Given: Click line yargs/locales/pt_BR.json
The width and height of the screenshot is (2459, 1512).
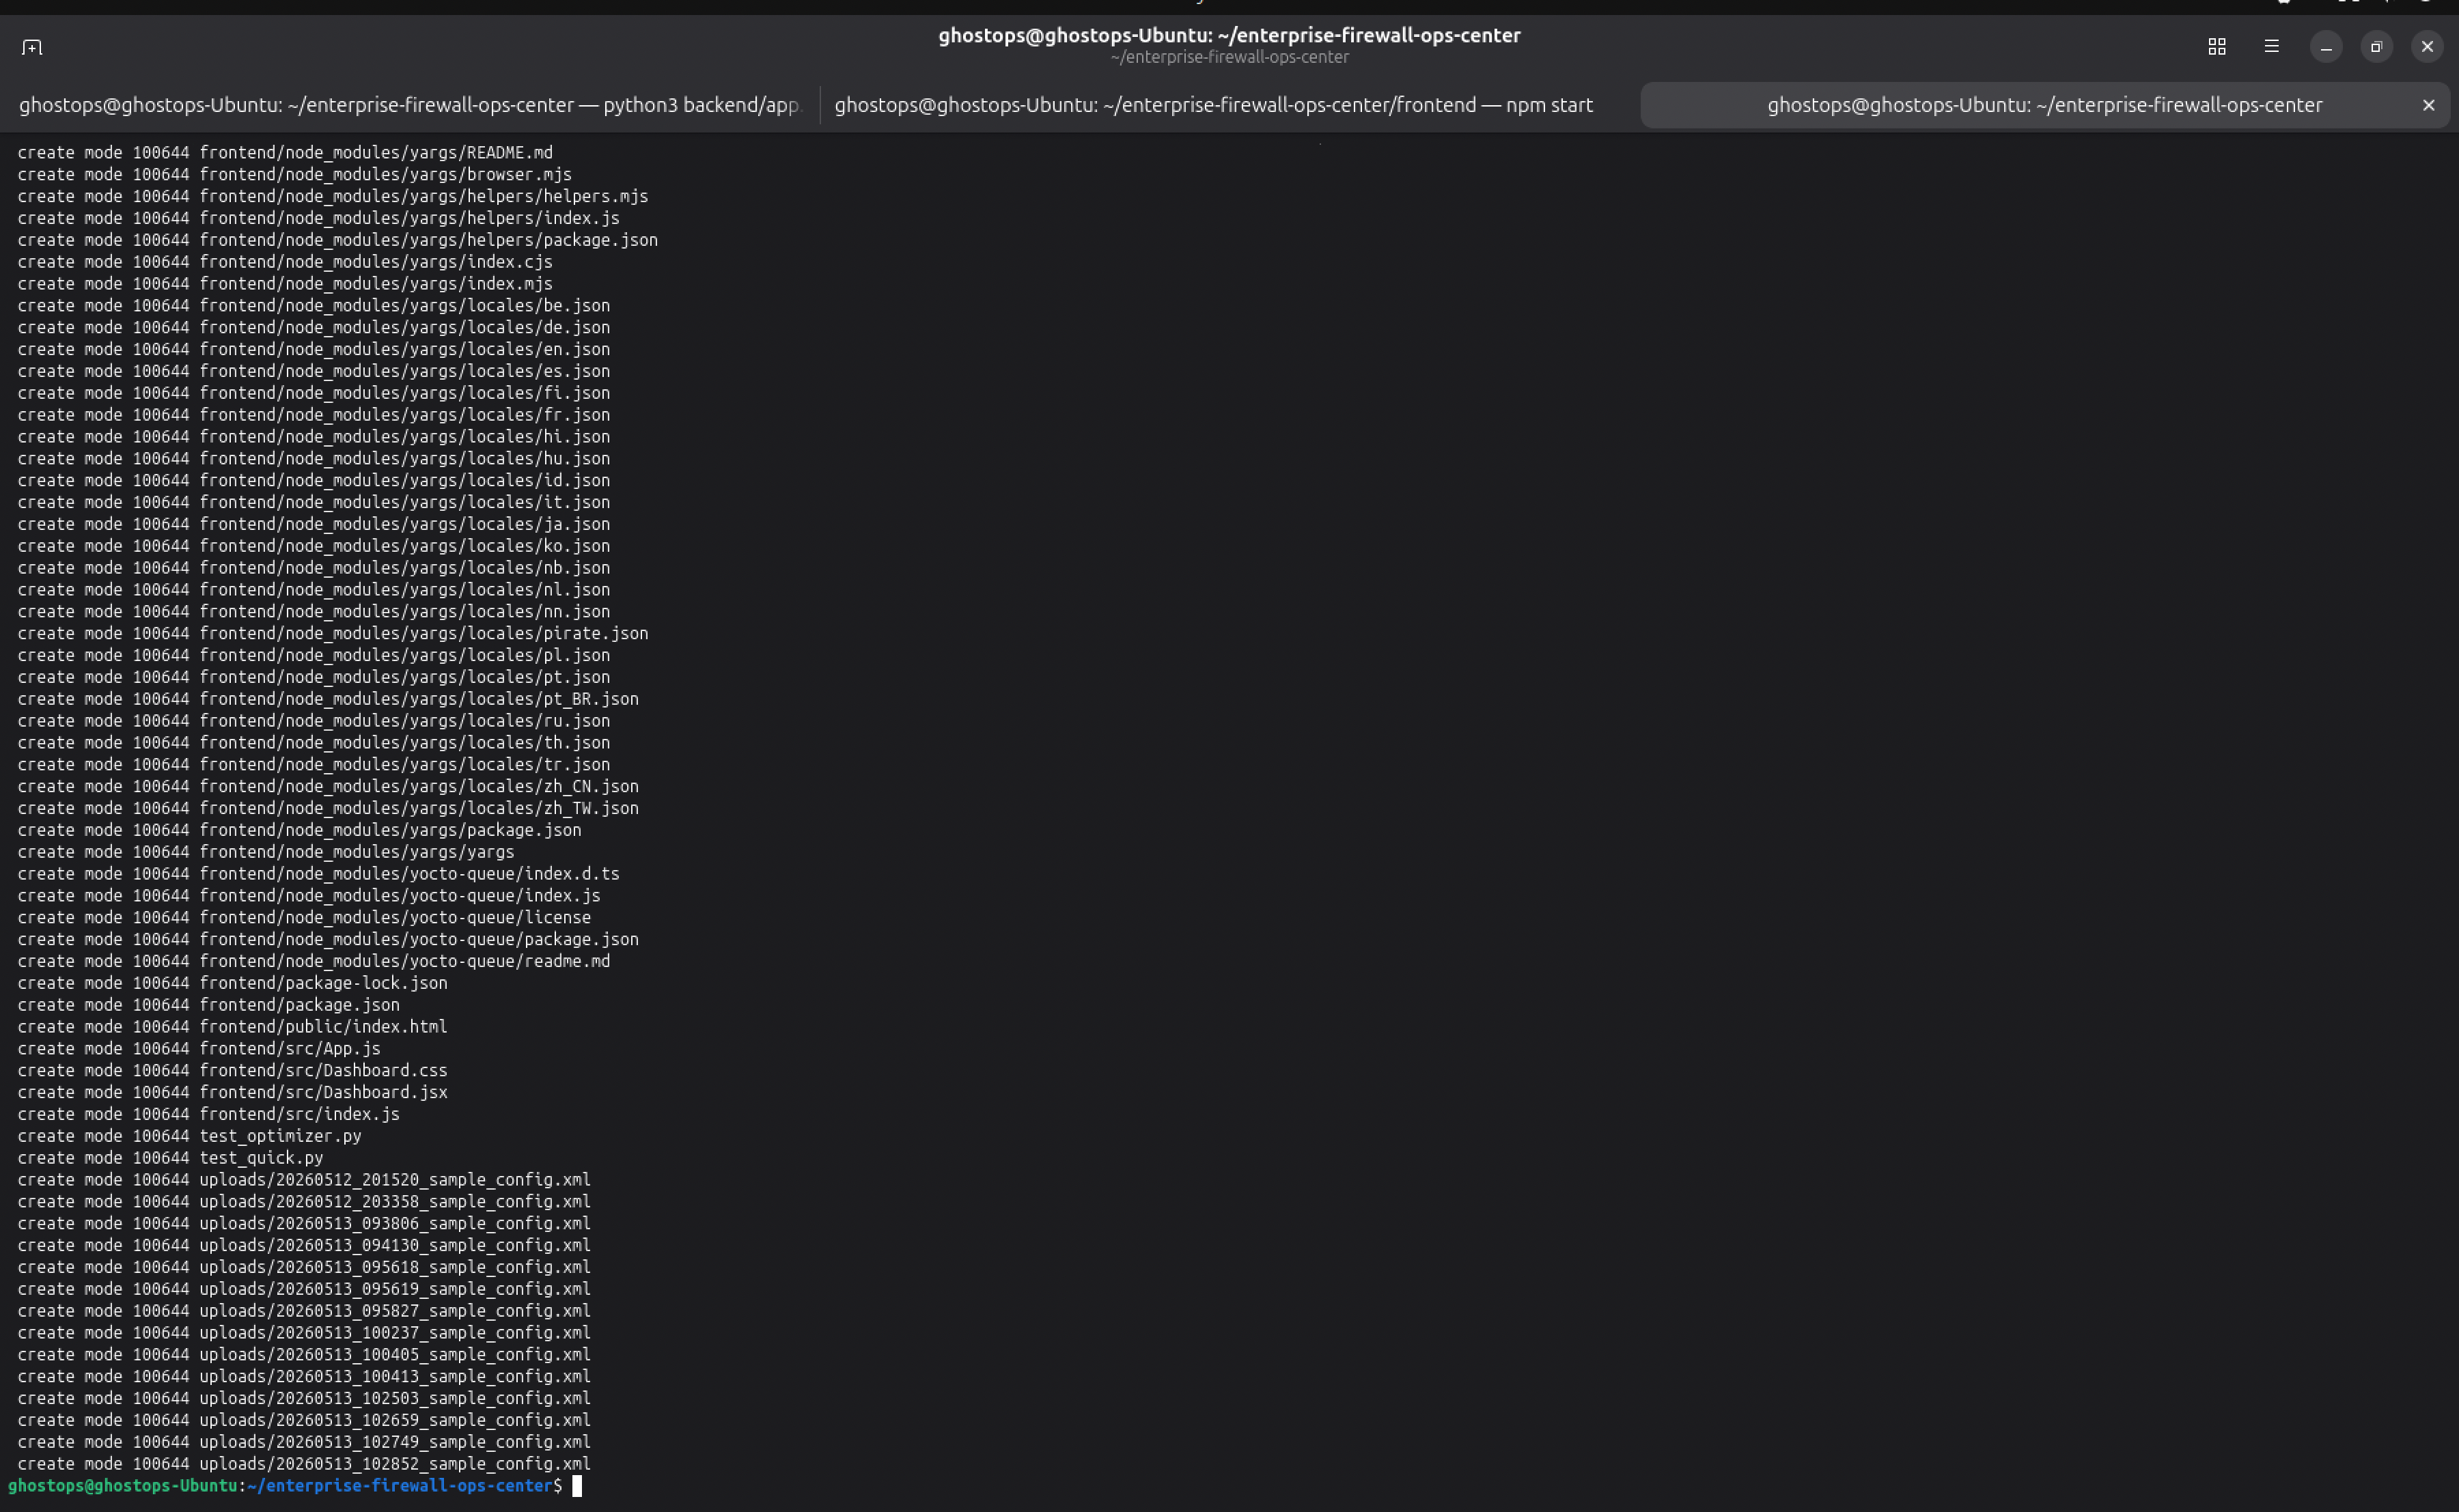Looking at the screenshot, I should [x=328, y=699].
